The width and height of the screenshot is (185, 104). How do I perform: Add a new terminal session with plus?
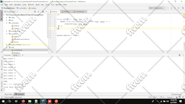click(x=23, y=55)
